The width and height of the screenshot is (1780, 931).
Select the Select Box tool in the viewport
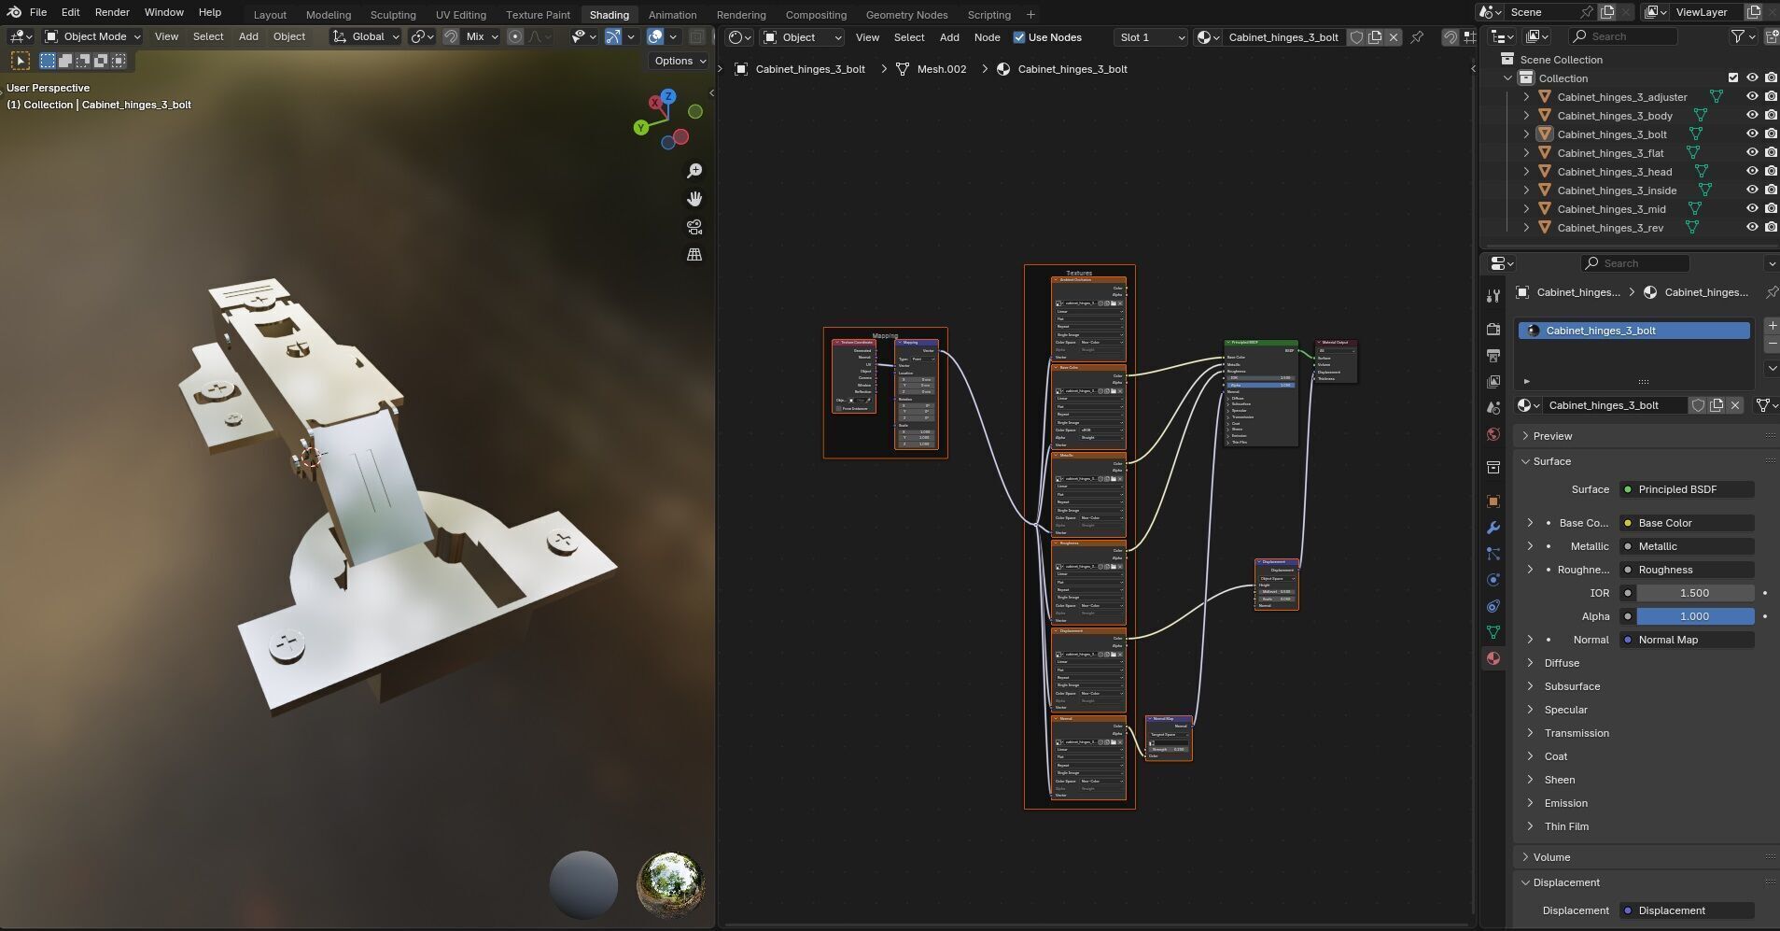point(48,61)
